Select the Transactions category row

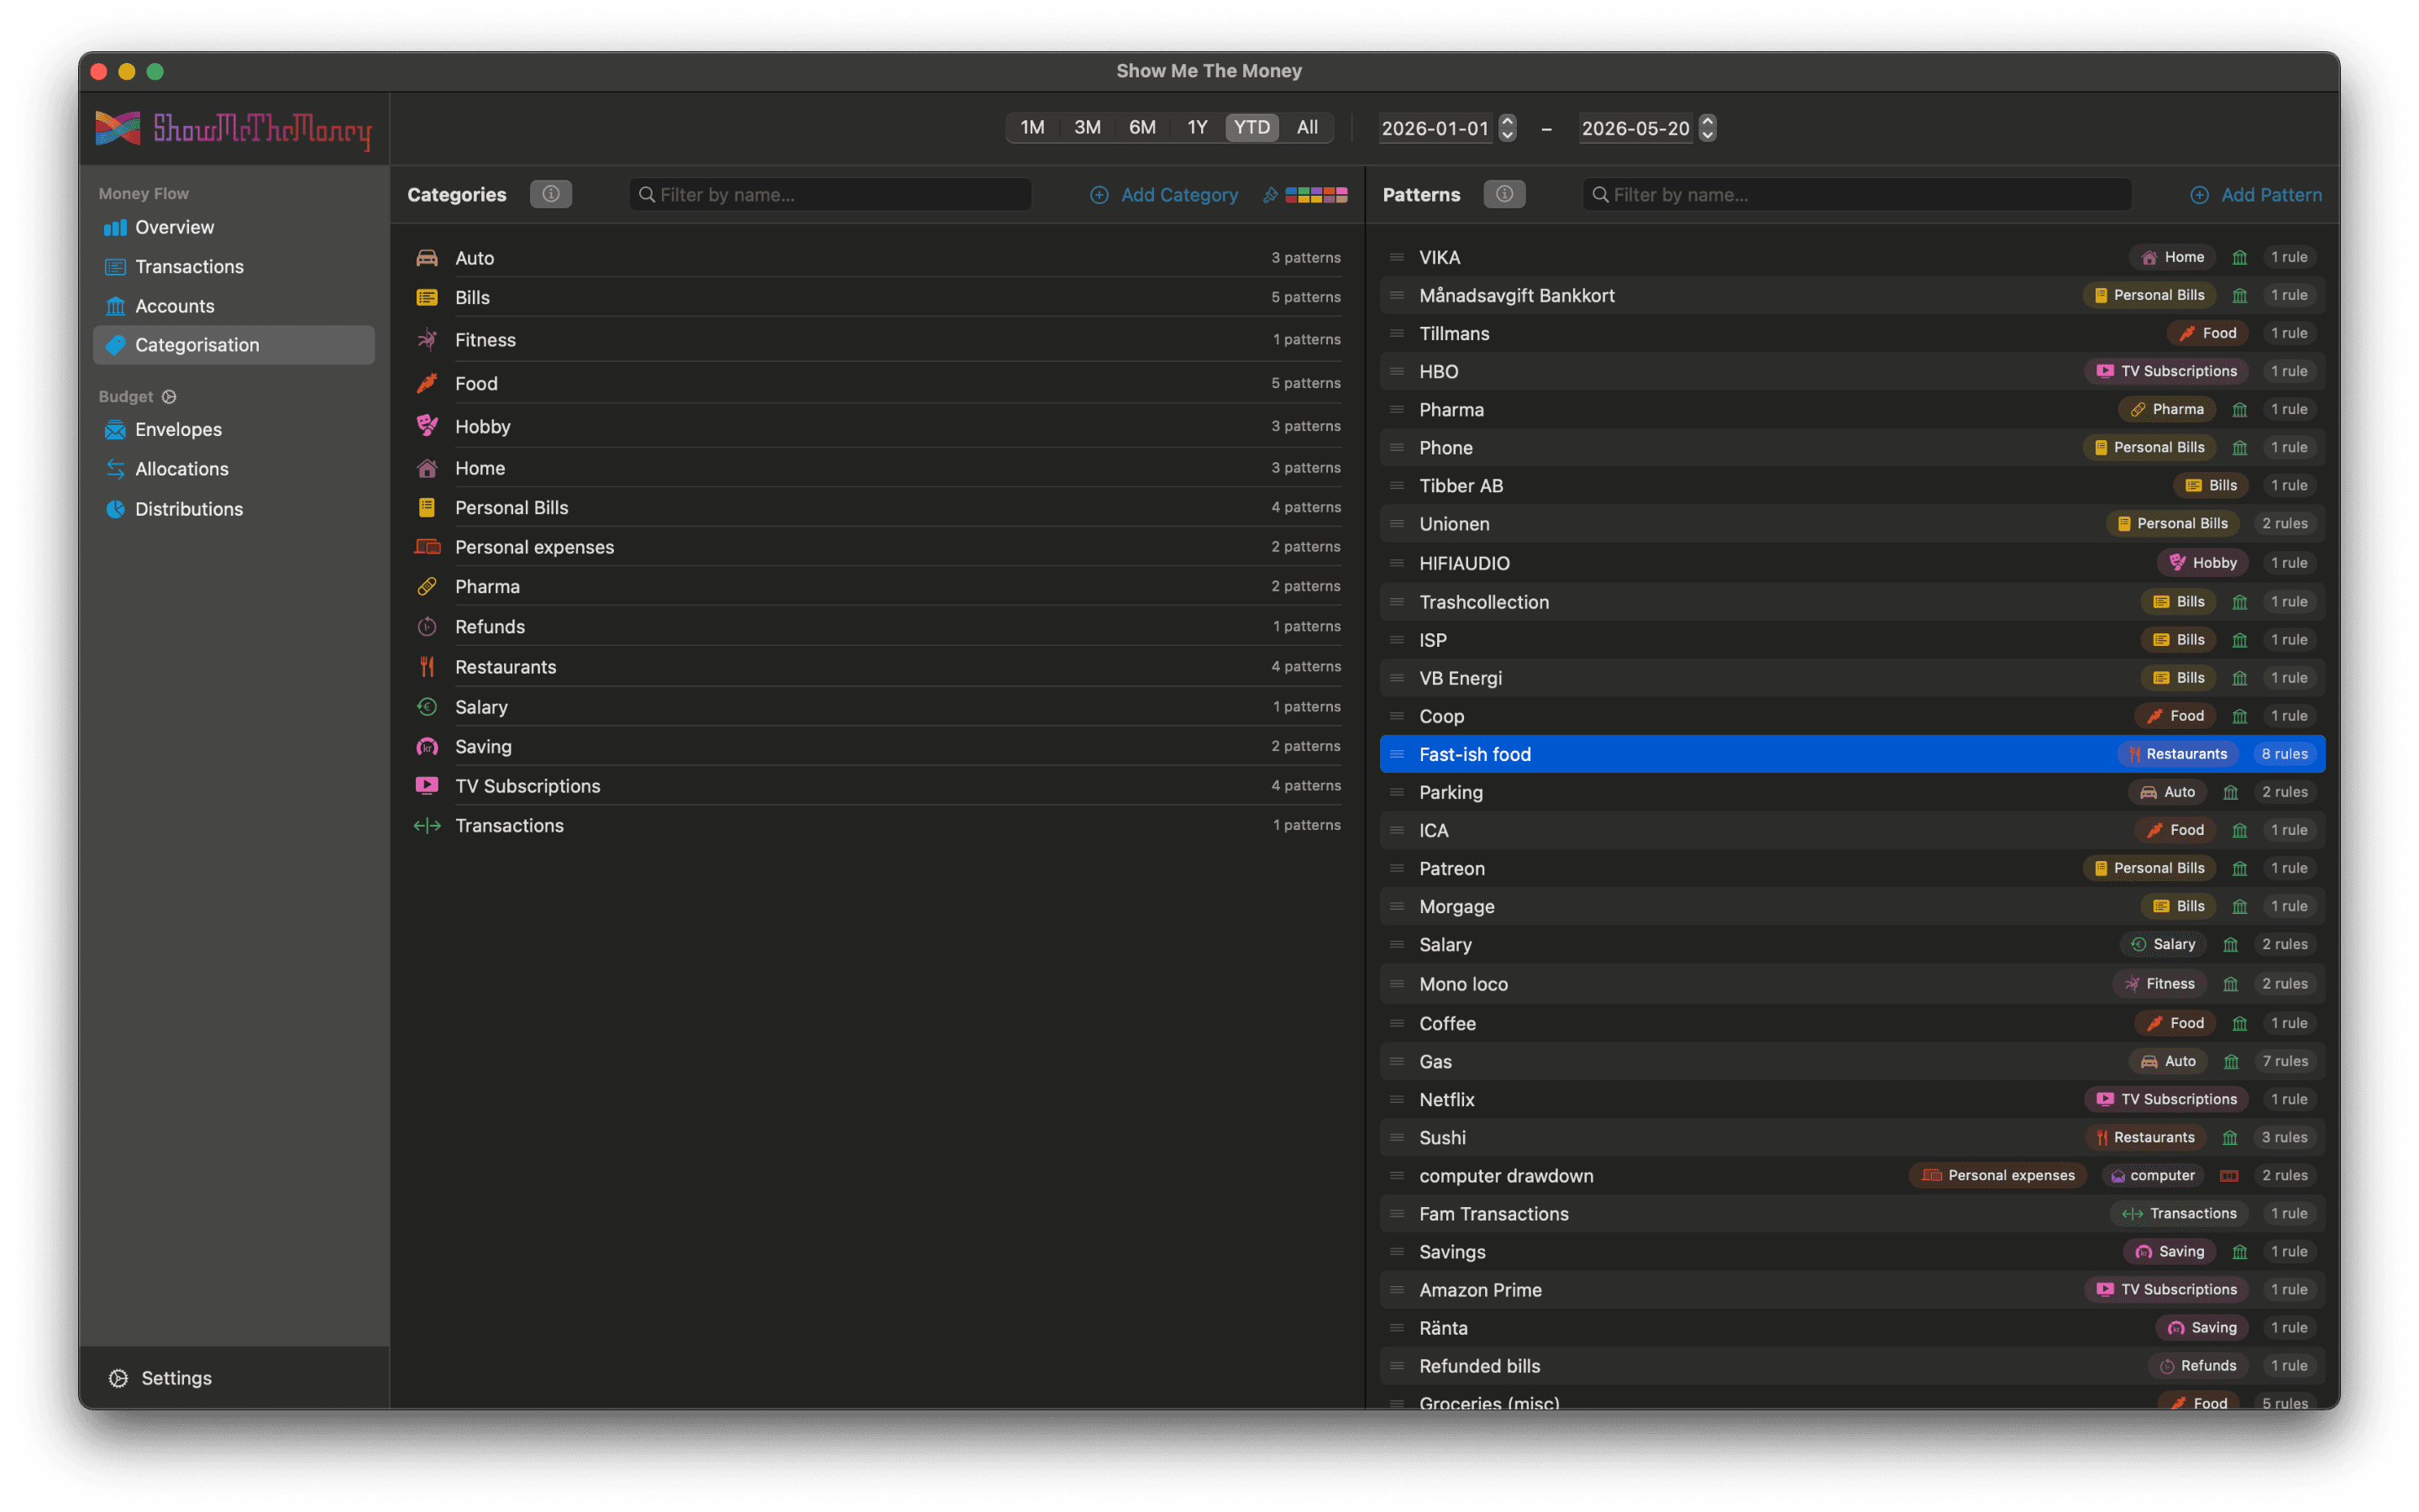[878, 825]
